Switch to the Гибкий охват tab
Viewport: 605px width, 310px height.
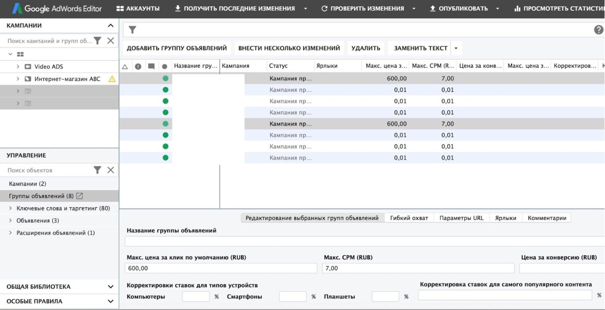408,218
